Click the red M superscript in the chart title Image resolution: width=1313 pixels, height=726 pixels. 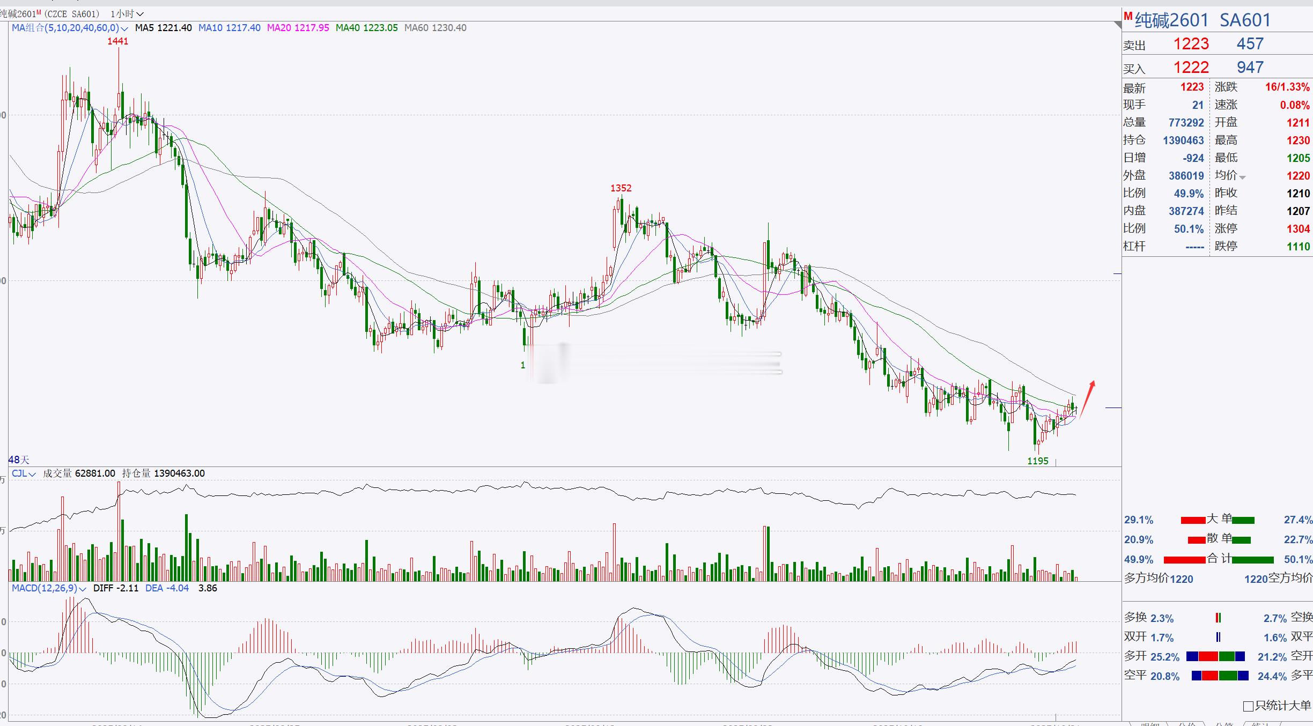pos(39,12)
